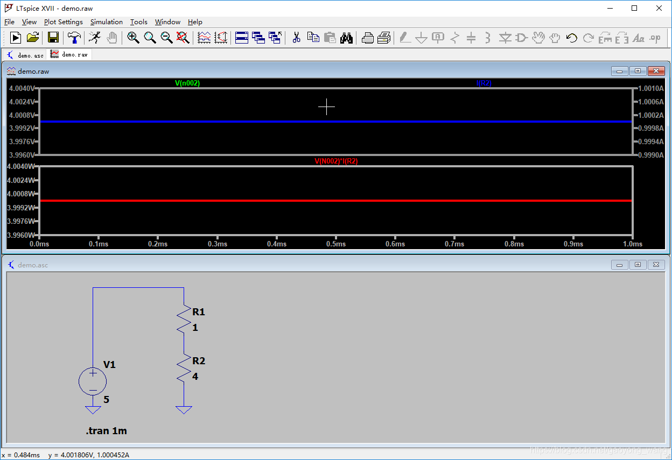Minimize the demo.asc schematic window
This screenshot has width=672, height=460.
[619, 265]
